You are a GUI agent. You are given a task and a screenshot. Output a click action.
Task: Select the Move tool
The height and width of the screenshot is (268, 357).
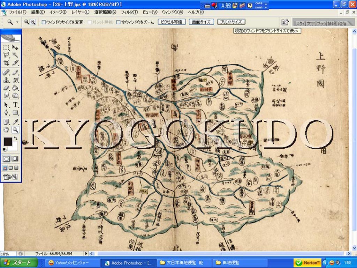point(15,47)
